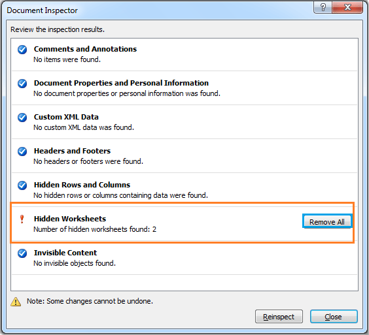Screen dimensions: 369x335
Task: Click the yellow warning triangle icon
Action: [x=16, y=302]
